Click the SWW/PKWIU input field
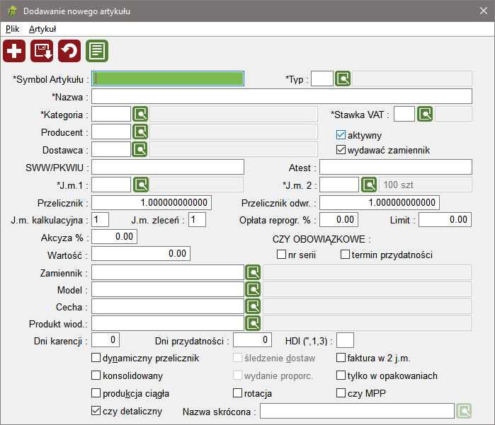495x425 pixels. click(x=168, y=167)
